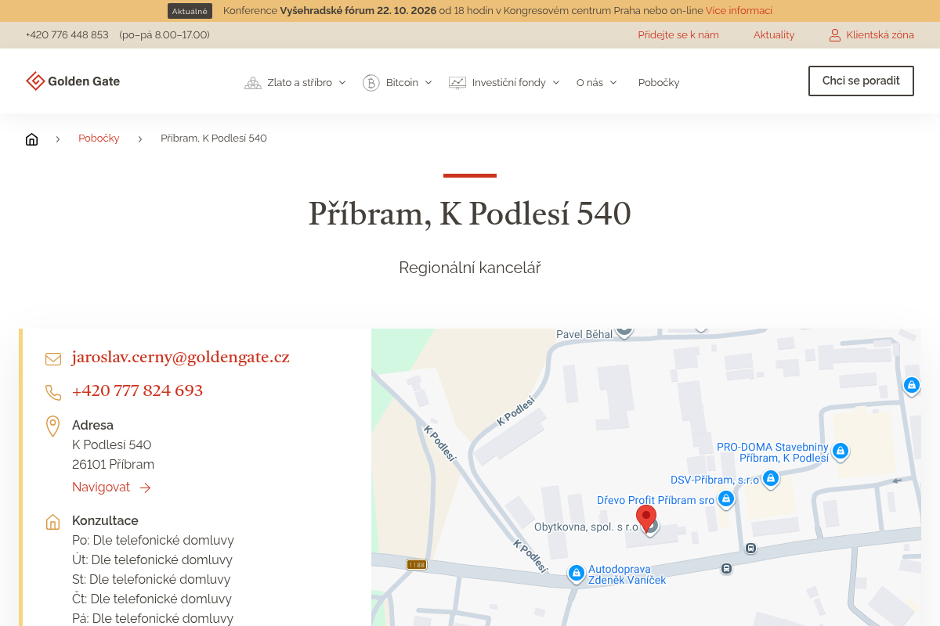Open Aktuality in the top bar
940x626 pixels.
pos(774,35)
